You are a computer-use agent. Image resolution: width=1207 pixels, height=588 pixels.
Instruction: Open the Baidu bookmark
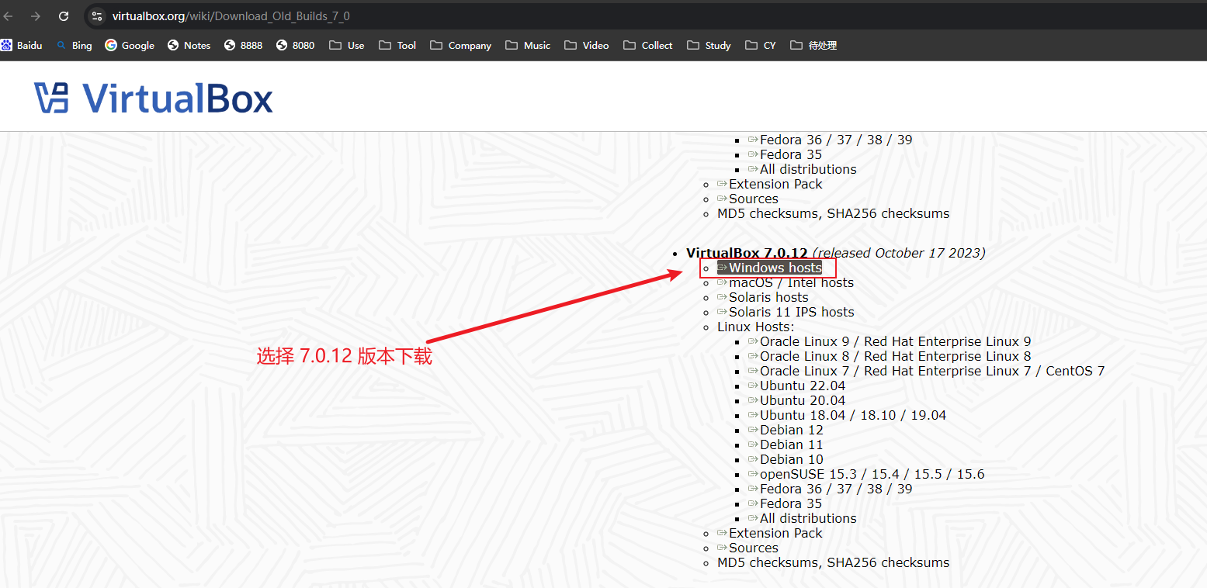[x=22, y=45]
